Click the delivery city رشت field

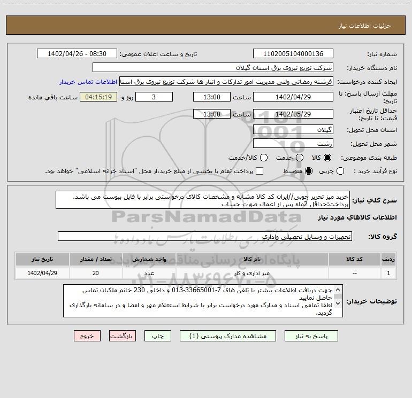point(293,144)
